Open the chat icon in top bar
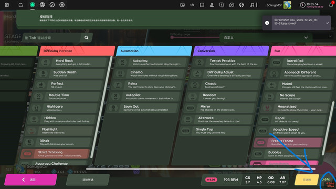The height and width of the screenshot is (189, 336). click(x=232, y=5)
